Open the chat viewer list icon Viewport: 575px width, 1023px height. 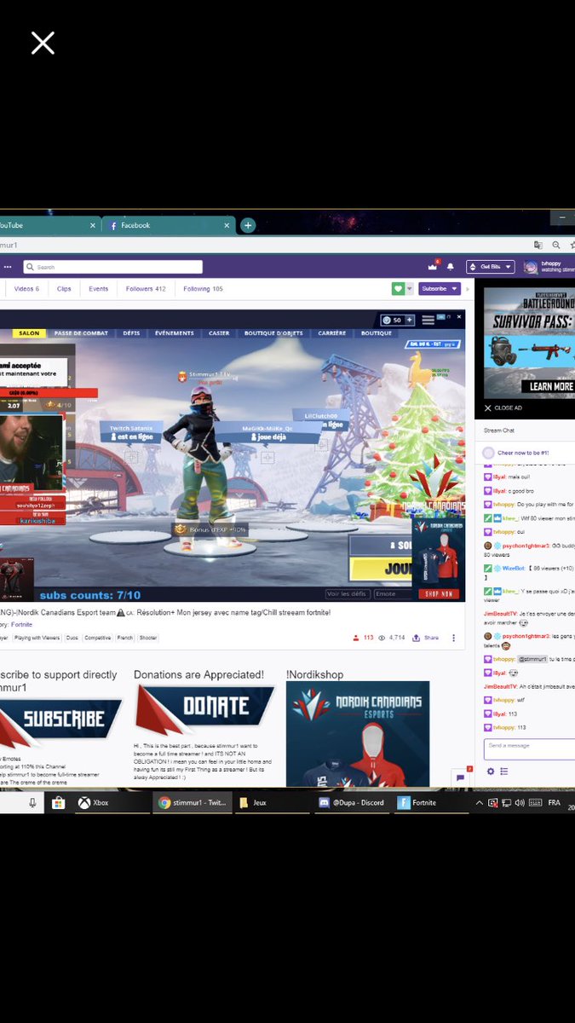[503, 772]
